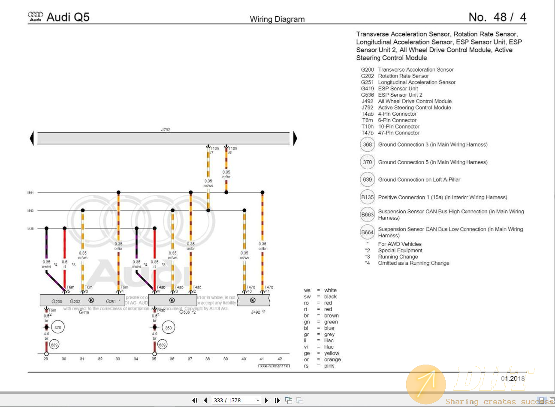Click the 'yellow' color code entry
Image resolution: width=555 pixels, height=407 pixels.
pos(332,353)
